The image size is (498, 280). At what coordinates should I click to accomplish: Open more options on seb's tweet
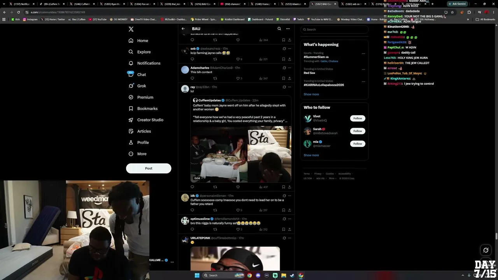click(289, 49)
